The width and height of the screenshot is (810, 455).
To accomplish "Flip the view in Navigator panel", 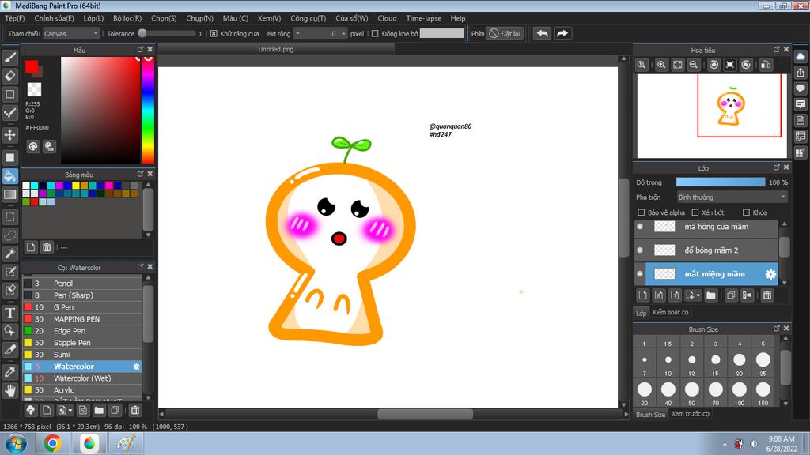I will click(766, 65).
